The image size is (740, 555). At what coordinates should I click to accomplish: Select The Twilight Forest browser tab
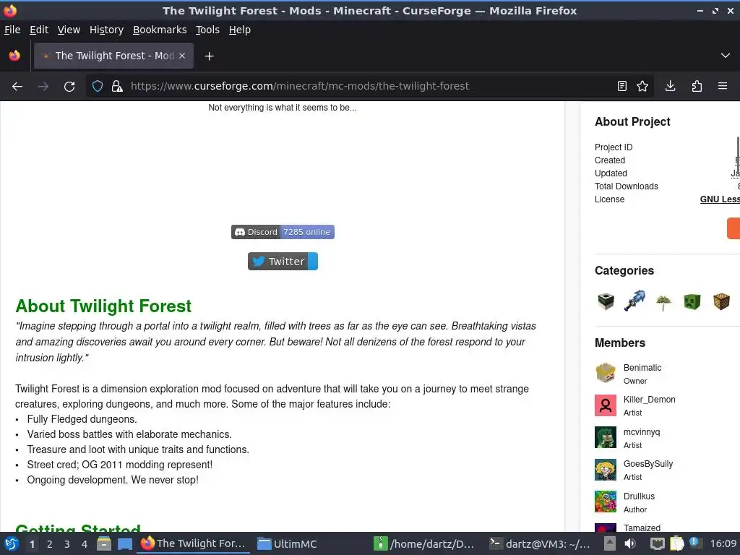(x=113, y=56)
